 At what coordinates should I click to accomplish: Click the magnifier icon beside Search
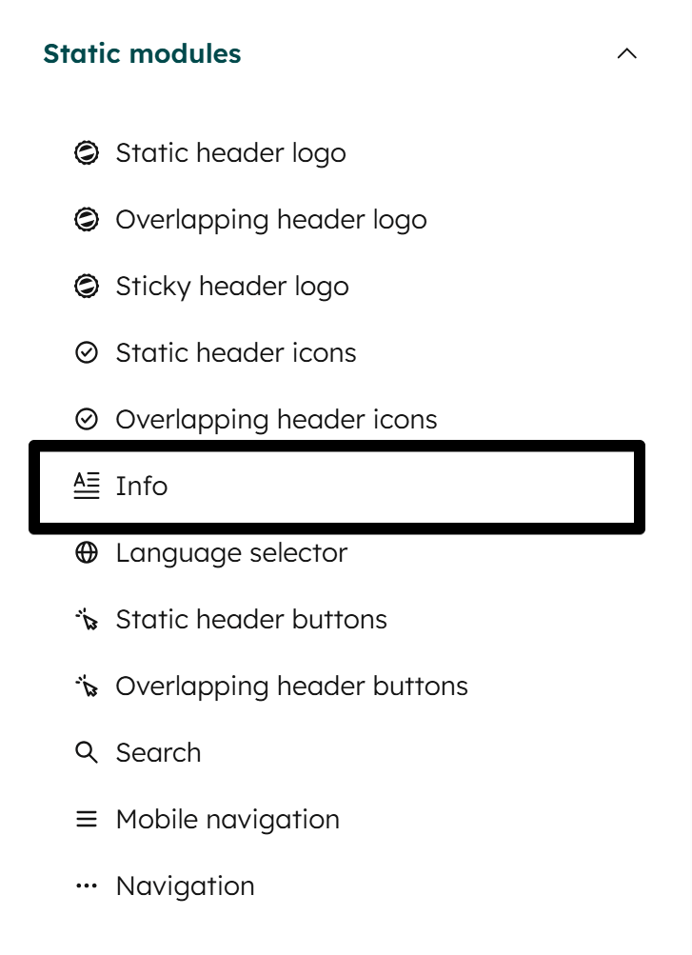click(x=88, y=752)
